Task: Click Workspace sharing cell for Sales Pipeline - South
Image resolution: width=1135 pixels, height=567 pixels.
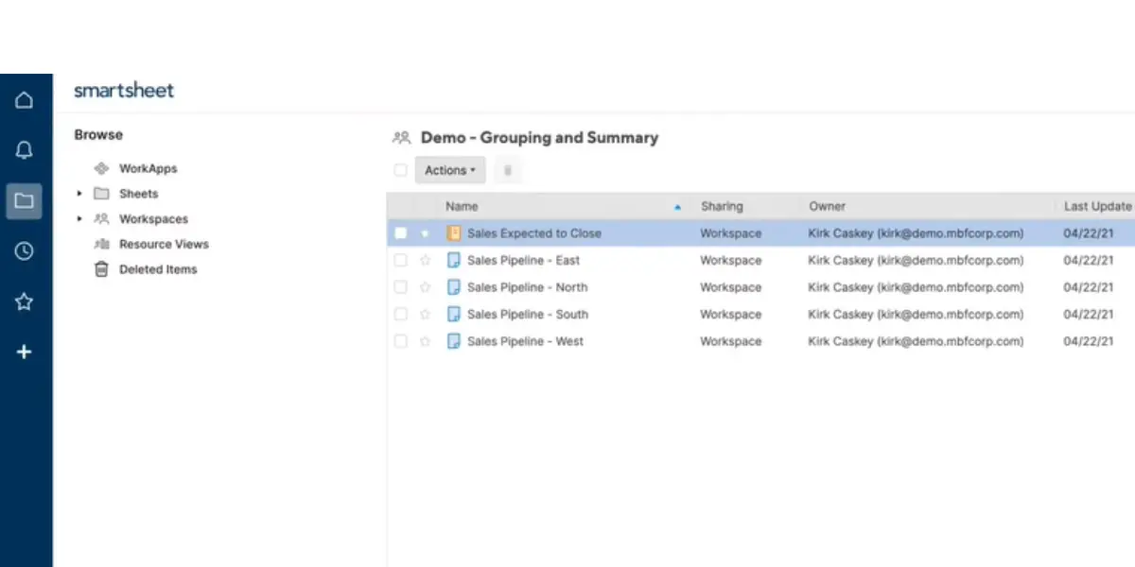Action: (x=730, y=315)
